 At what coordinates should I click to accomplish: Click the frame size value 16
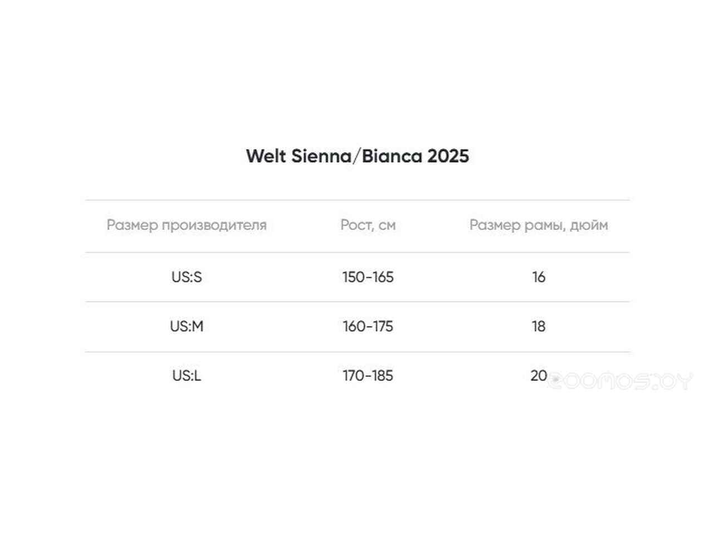pos(539,277)
